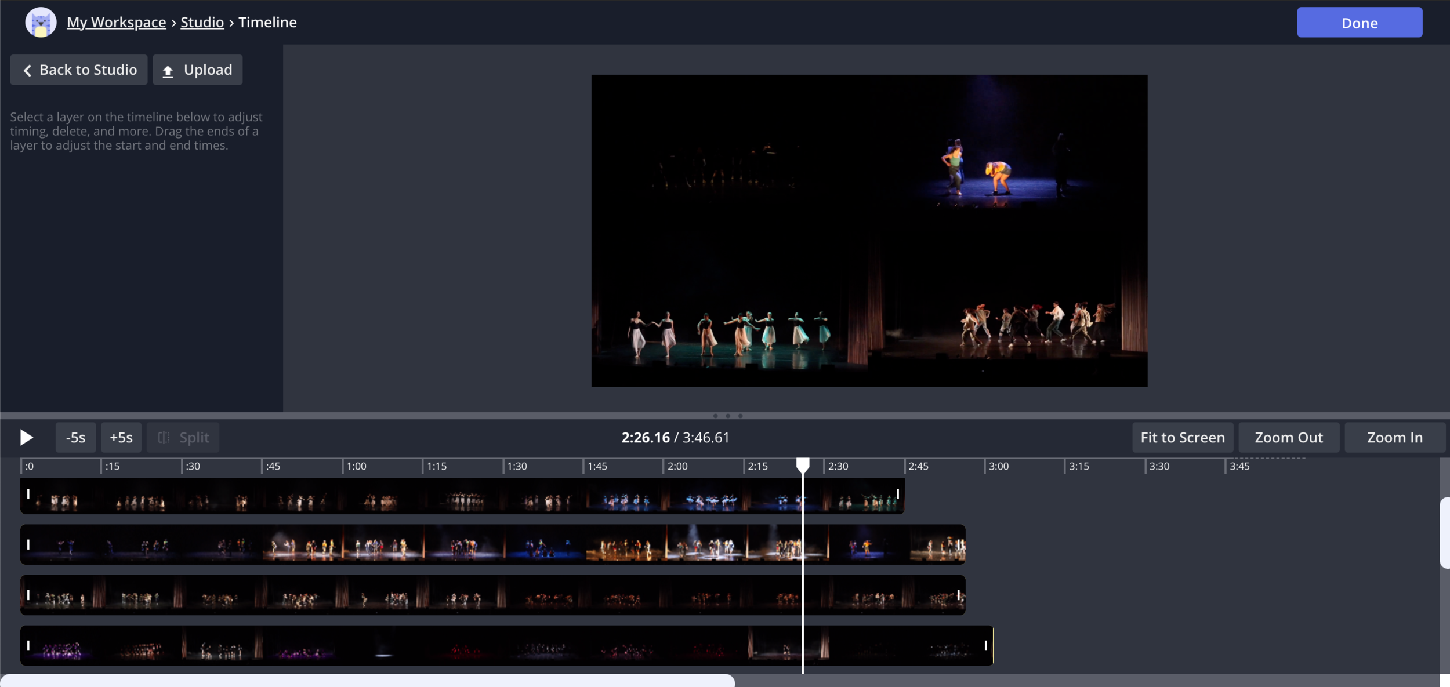Skip forward with the +5s button
The image size is (1450, 687).
[121, 437]
